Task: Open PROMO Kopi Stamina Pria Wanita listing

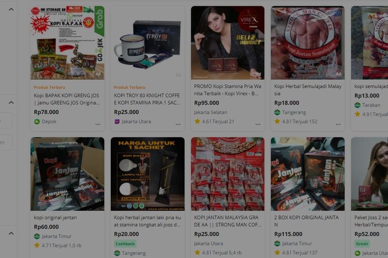Action: pyautogui.click(x=228, y=90)
